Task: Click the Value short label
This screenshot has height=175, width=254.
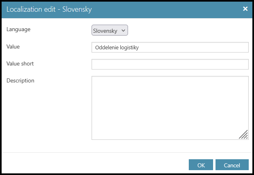Action: [x=20, y=63]
